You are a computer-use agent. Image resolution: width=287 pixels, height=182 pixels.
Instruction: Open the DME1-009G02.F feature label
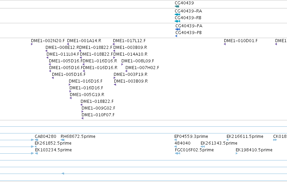tap(98, 108)
